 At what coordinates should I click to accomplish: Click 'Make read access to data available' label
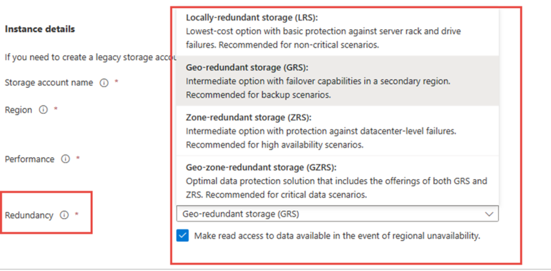tap(337, 236)
